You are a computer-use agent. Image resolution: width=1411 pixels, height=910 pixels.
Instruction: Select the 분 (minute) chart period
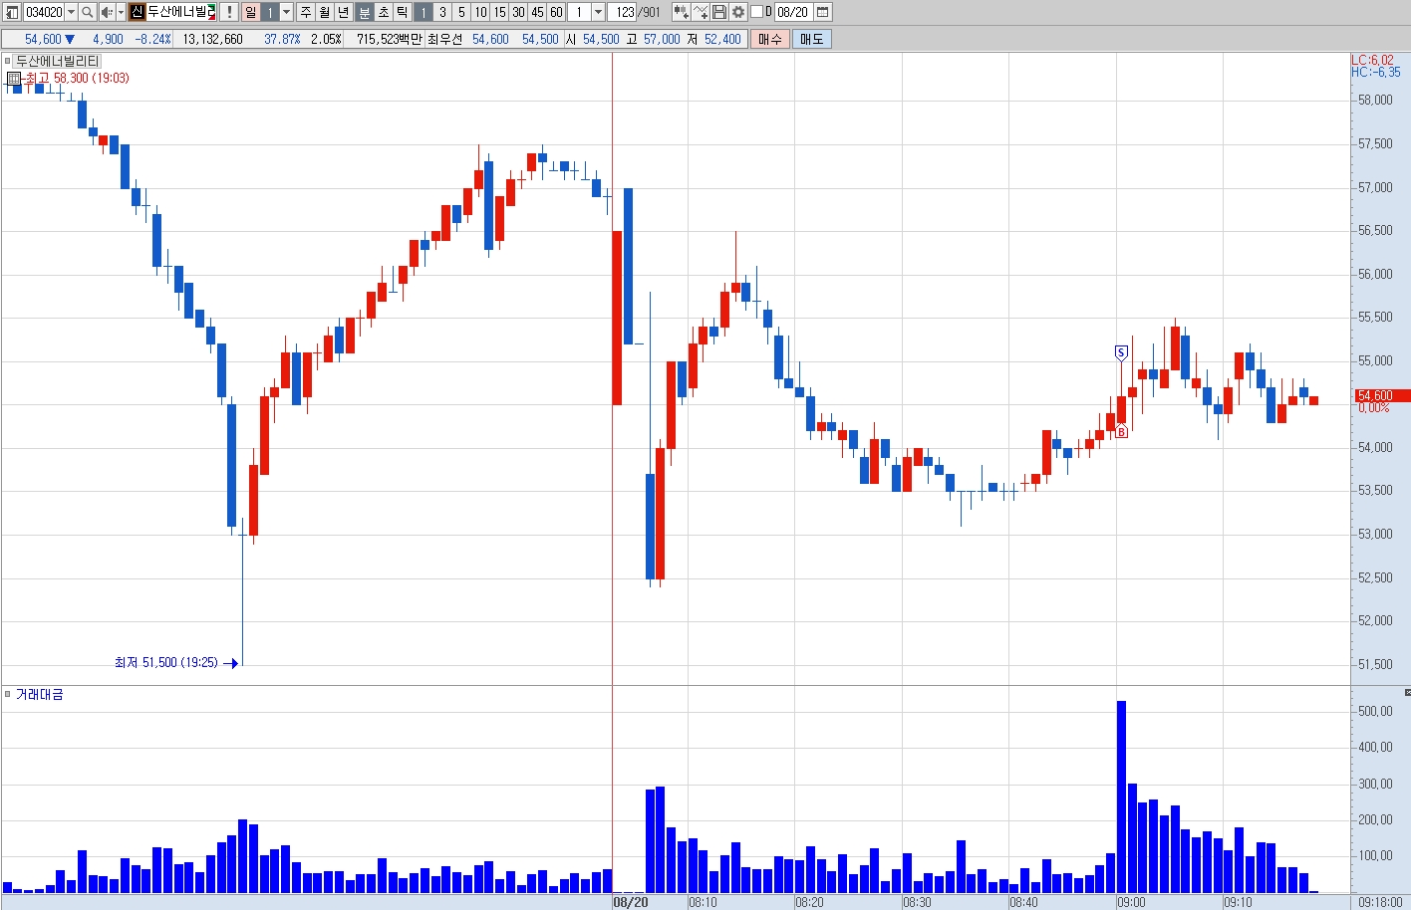point(364,12)
